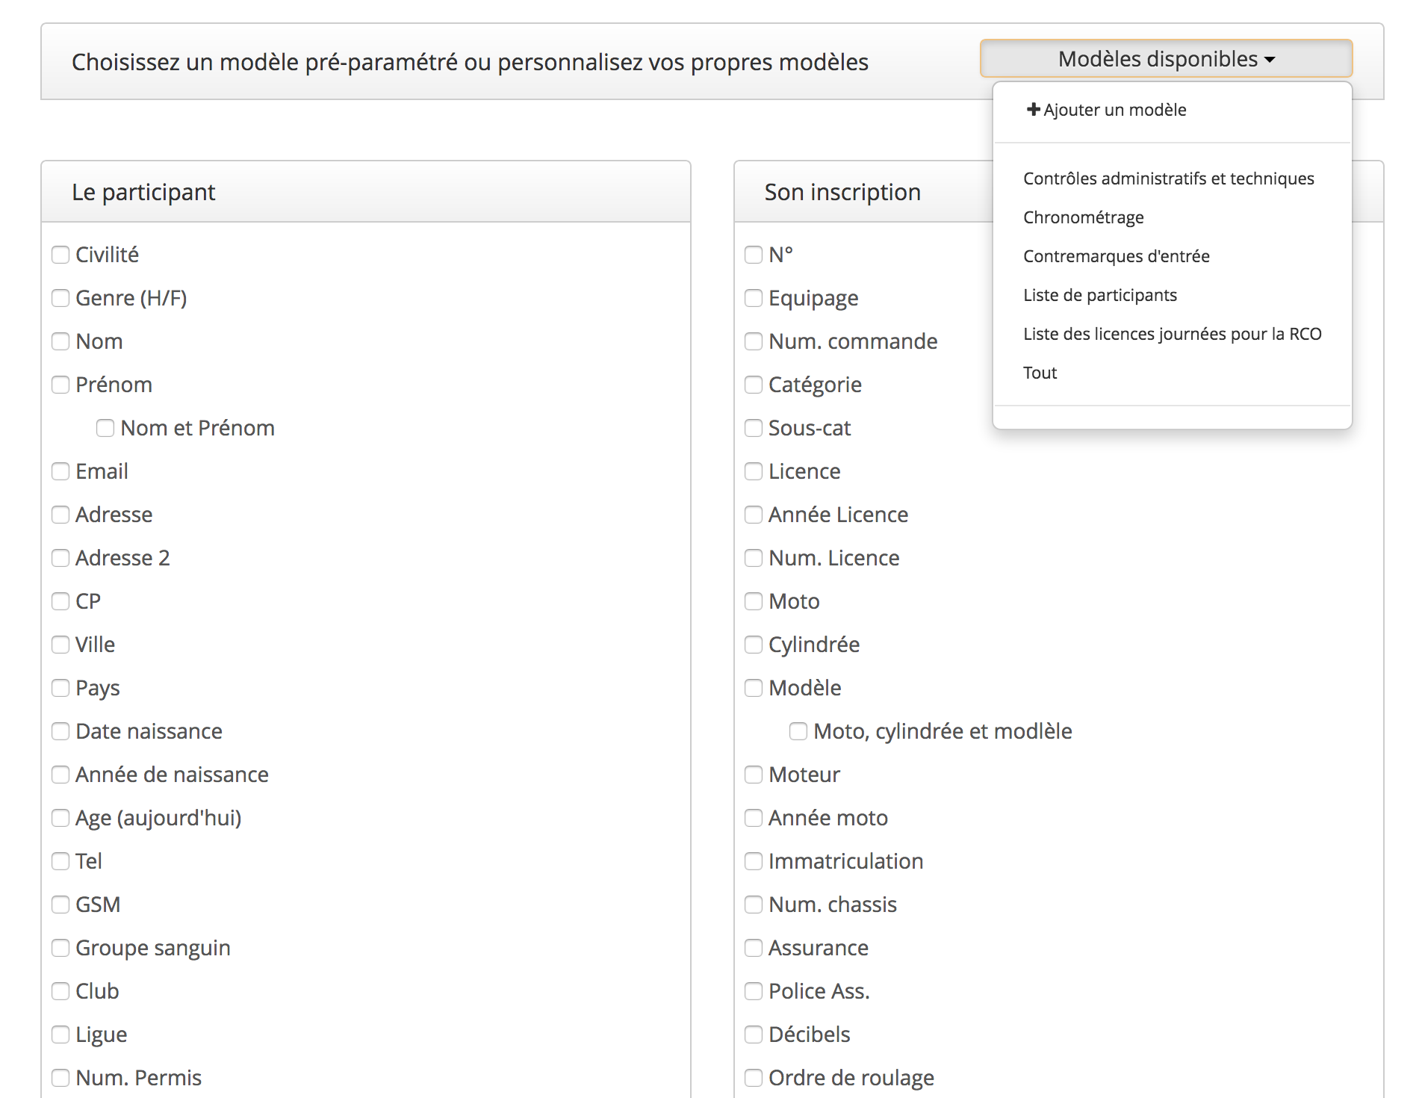Enable the Ordre de roulage checkbox

click(754, 1078)
